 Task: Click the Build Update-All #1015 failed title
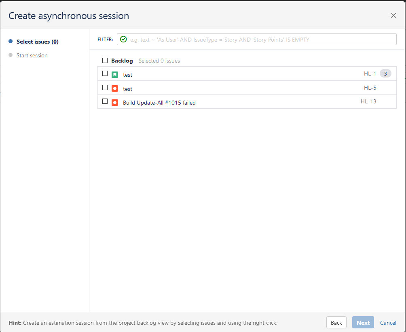pyautogui.click(x=159, y=103)
